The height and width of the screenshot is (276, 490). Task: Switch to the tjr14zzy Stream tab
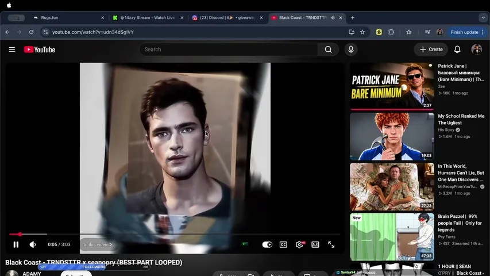147,18
